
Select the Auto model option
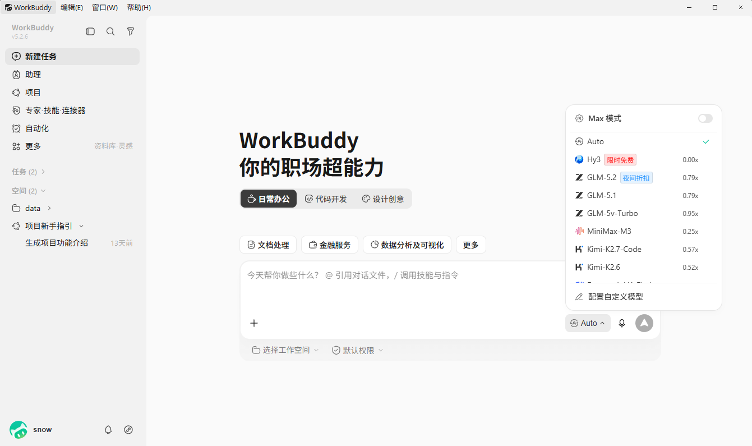[644, 141]
